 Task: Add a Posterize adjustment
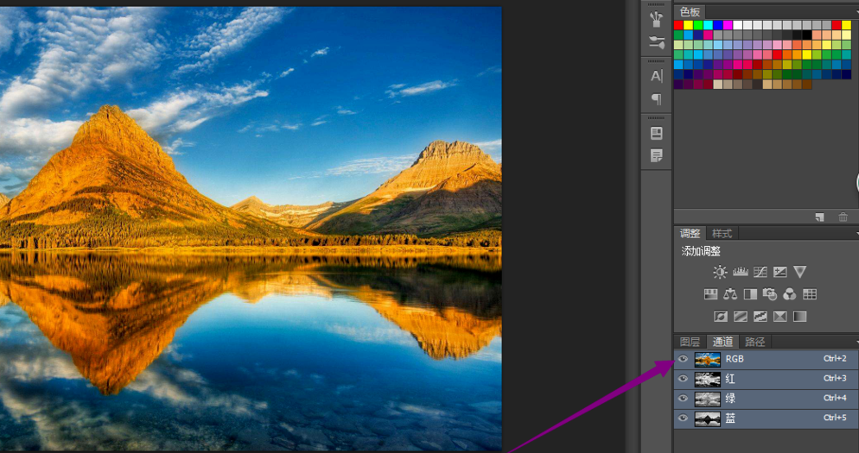pyautogui.click(x=740, y=316)
